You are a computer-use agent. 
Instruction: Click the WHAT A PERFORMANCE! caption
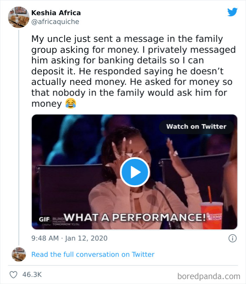pos(136,217)
